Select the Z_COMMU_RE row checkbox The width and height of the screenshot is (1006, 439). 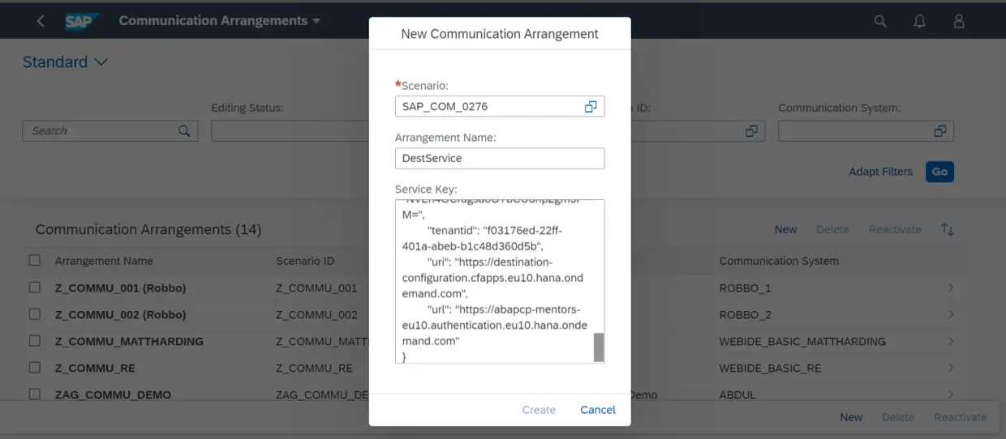coord(34,368)
